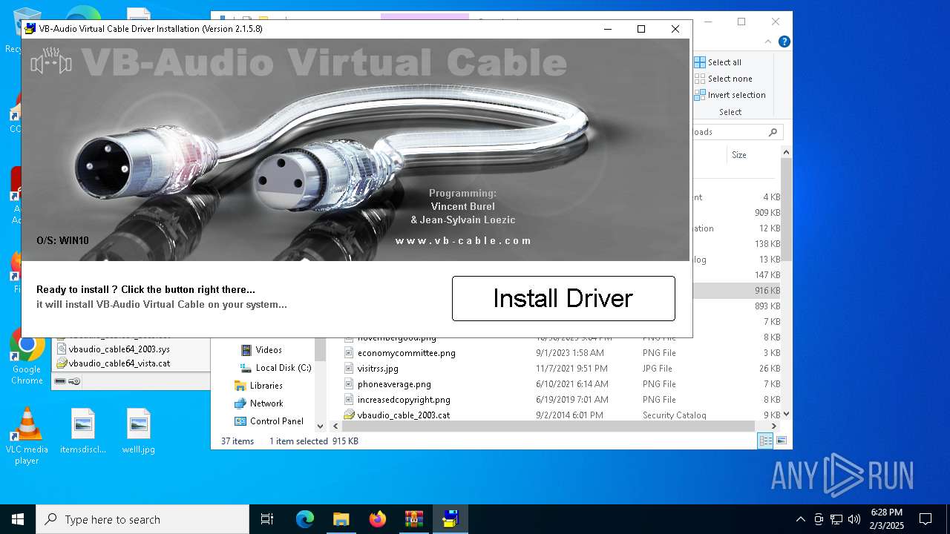
Task: Click Explorer vertical scrollbar down arrow
Action: (786, 415)
